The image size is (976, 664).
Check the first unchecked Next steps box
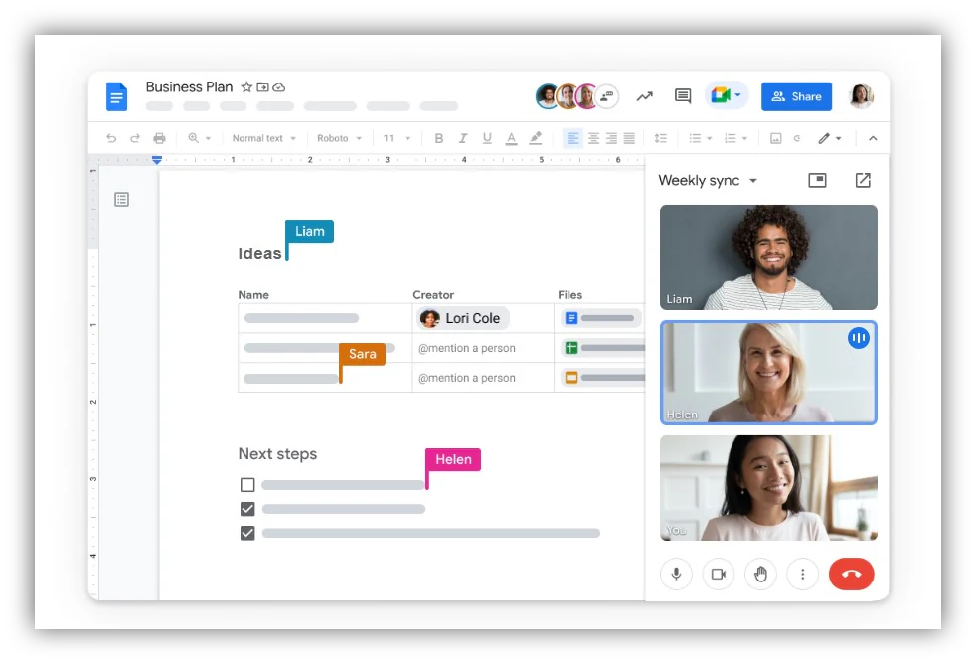[247, 484]
